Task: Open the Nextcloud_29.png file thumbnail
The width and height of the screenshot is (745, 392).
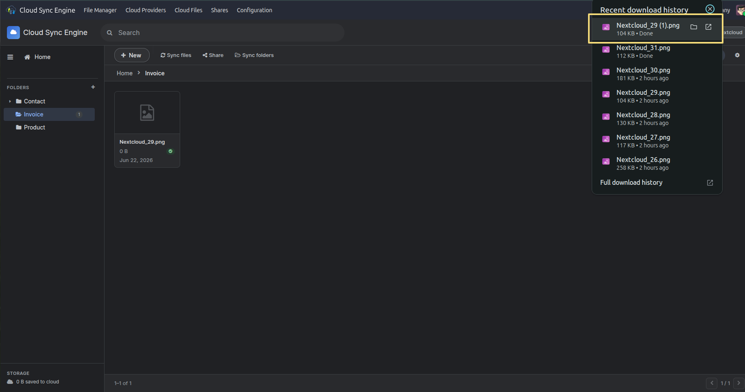Action: [147, 113]
